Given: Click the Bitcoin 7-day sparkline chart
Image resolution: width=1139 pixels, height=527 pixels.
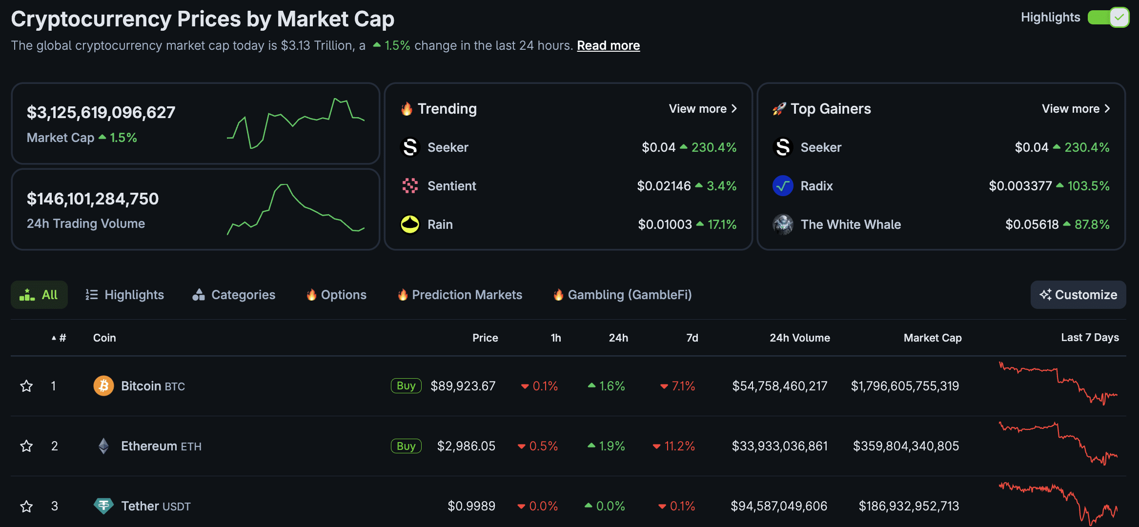Looking at the screenshot, I should (1058, 385).
